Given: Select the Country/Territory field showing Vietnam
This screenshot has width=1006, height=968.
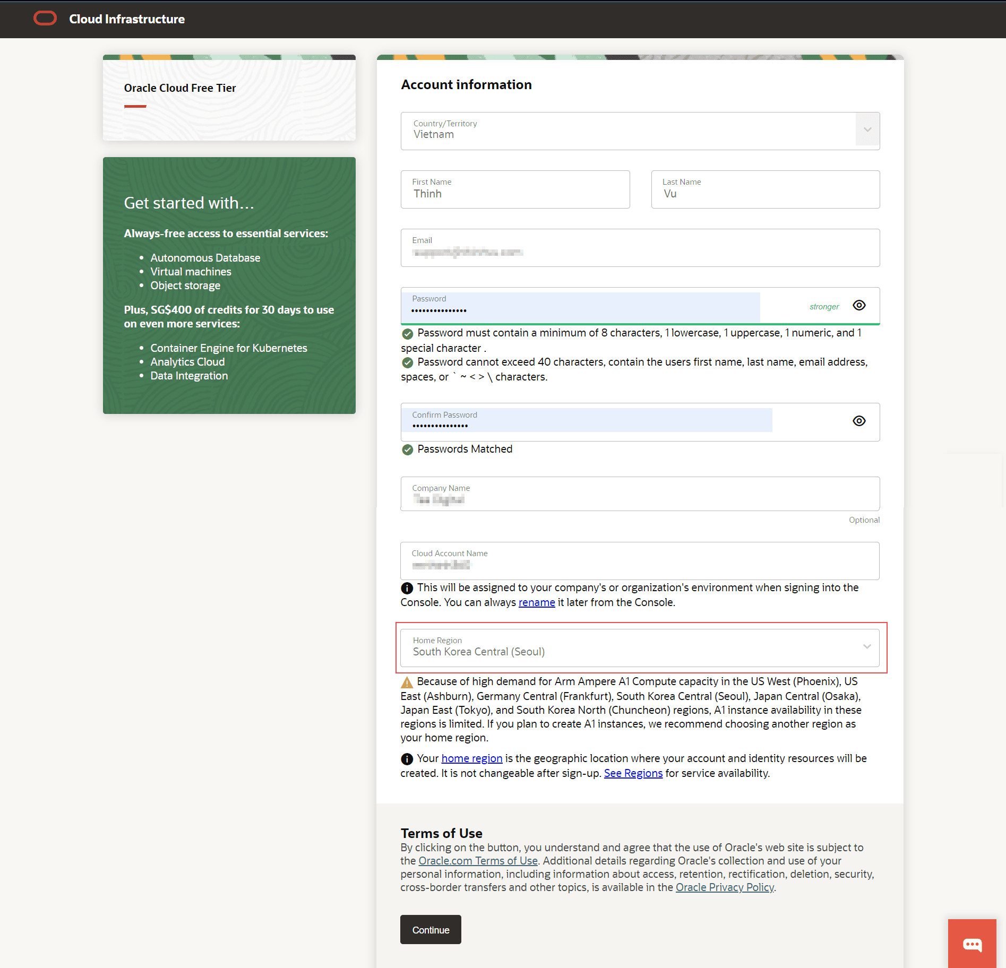Looking at the screenshot, I should [x=640, y=131].
